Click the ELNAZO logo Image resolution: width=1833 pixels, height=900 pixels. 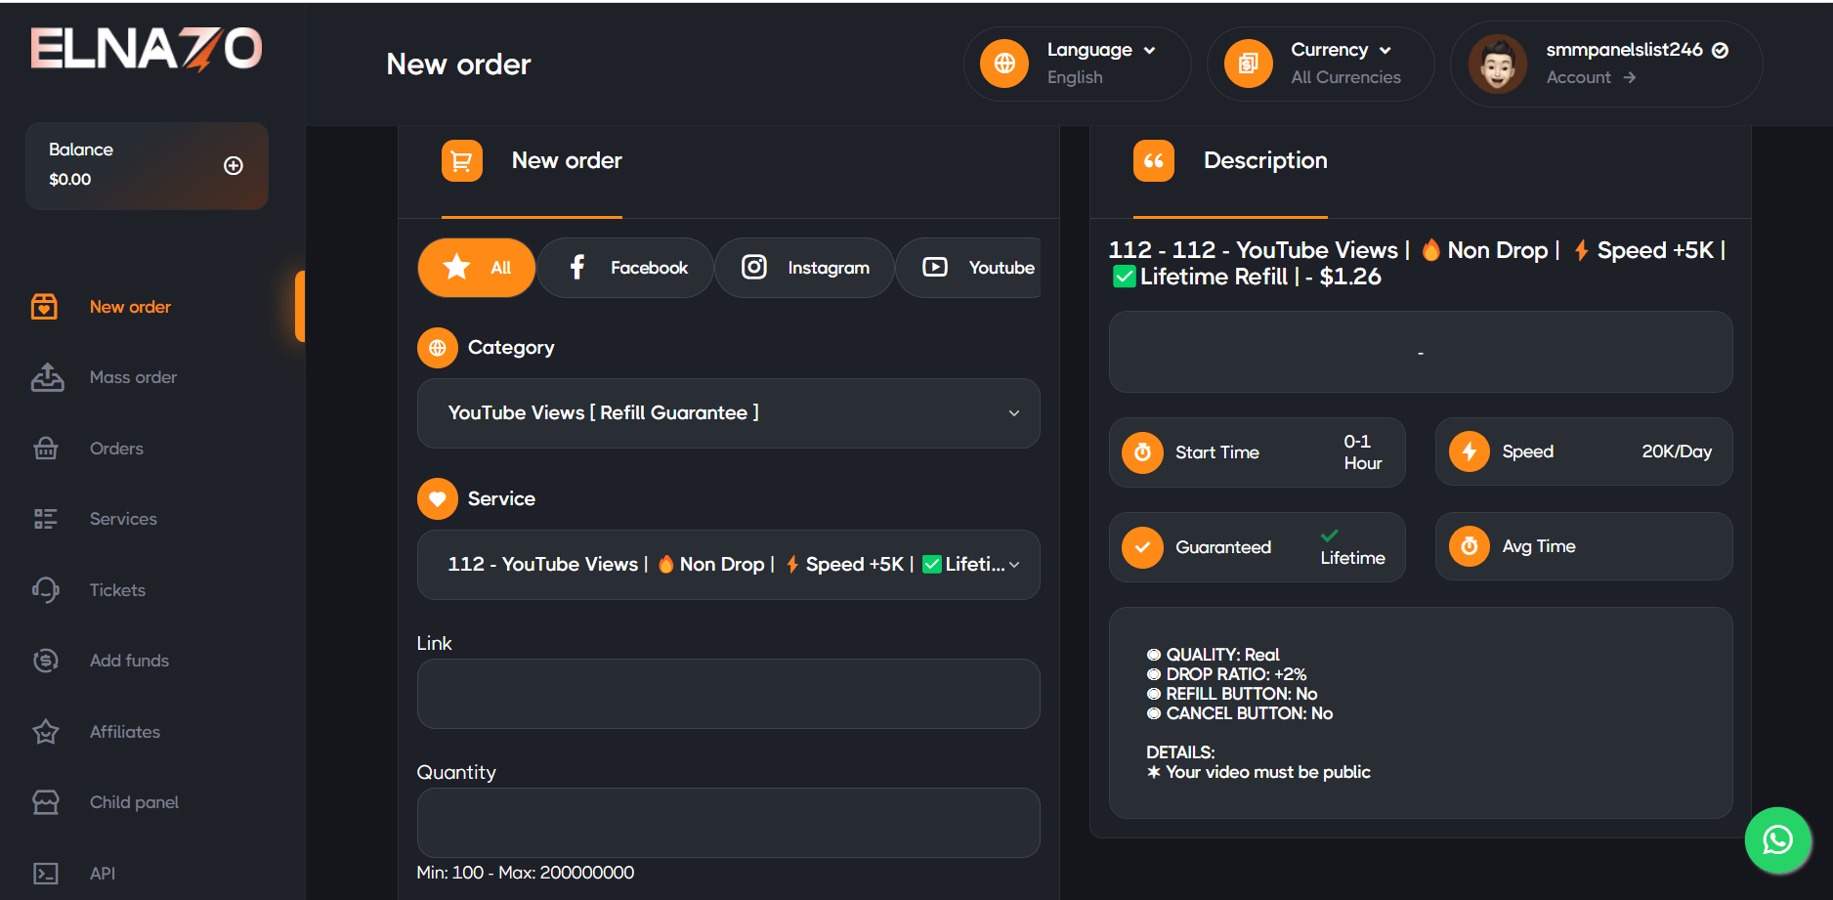pyautogui.click(x=147, y=49)
